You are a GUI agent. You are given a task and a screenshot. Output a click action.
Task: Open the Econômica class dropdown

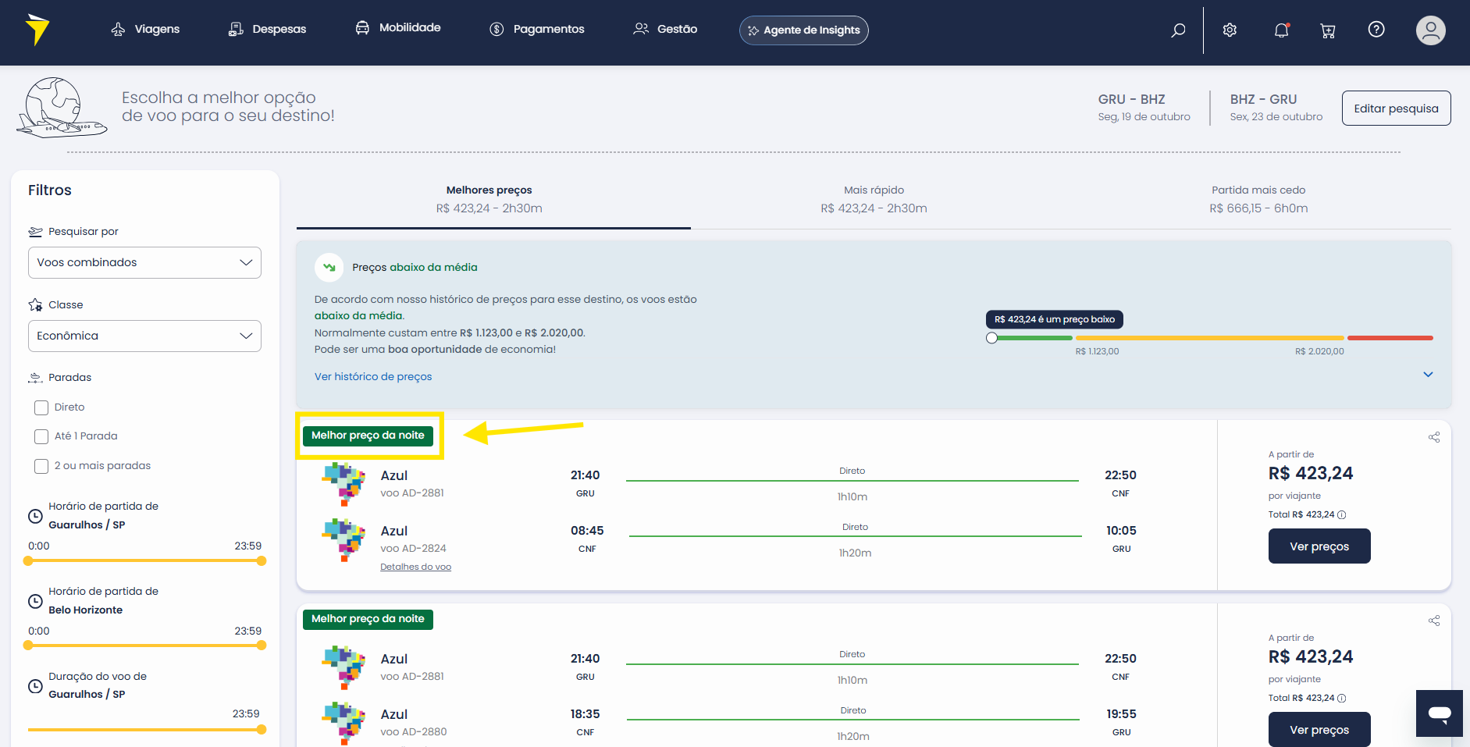(144, 336)
